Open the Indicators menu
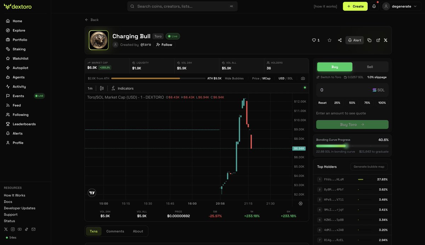 (x=123, y=88)
